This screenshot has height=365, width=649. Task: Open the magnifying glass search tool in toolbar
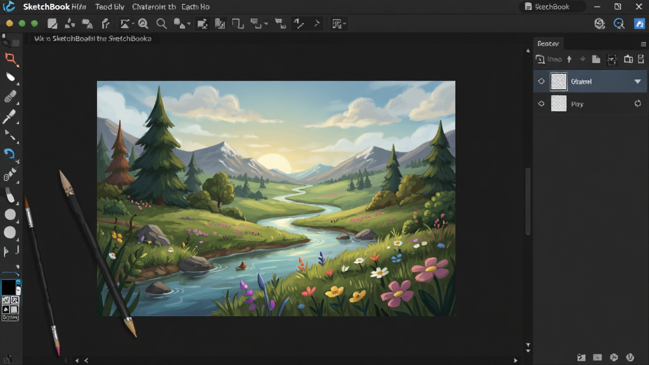tap(162, 23)
